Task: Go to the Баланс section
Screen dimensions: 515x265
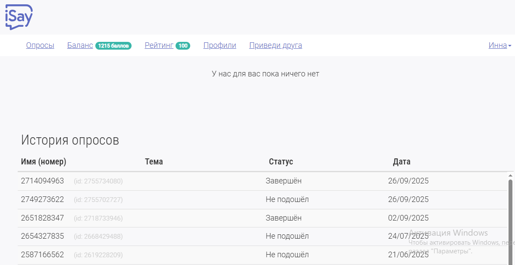Action: pyautogui.click(x=80, y=45)
